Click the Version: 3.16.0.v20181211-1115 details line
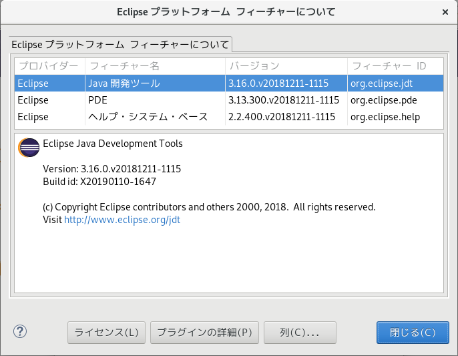458x356 pixels. pyautogui.click(x=112, y=168)
